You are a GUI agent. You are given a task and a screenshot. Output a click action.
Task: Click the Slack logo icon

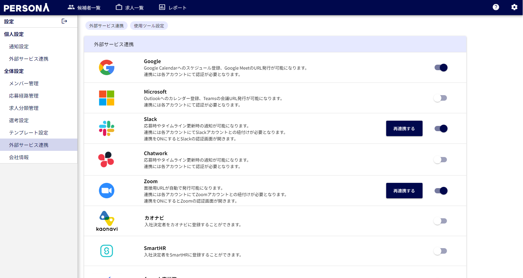tap(107, 128)
